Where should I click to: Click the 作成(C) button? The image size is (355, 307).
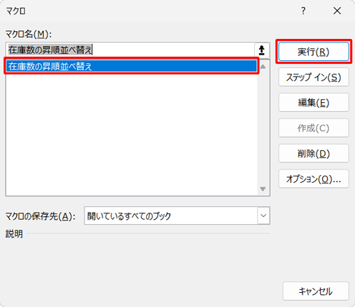pyautogui.click(x=314, y=128)
